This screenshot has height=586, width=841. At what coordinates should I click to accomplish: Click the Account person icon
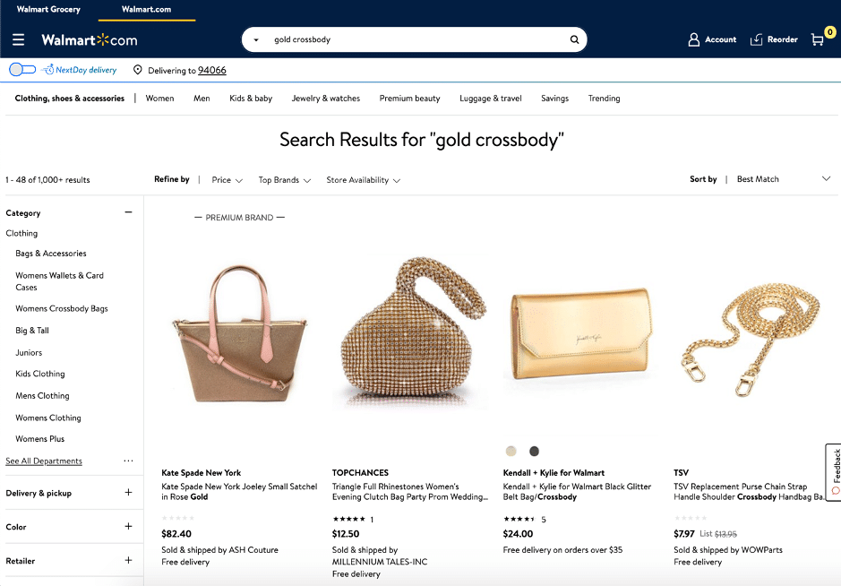tap(693, 39)
